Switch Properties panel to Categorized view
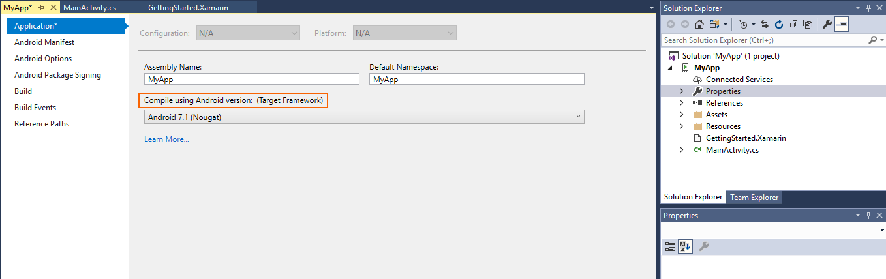This screenshot has width=886, height=279. pos(670,246)
